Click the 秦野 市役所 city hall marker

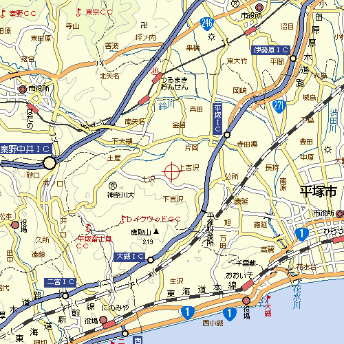23,89
